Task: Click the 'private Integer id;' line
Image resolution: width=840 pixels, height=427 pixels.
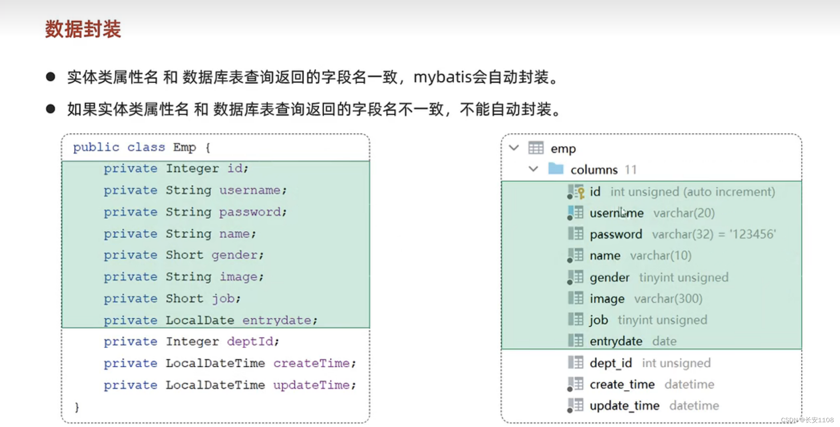Action: click(176, 168)
